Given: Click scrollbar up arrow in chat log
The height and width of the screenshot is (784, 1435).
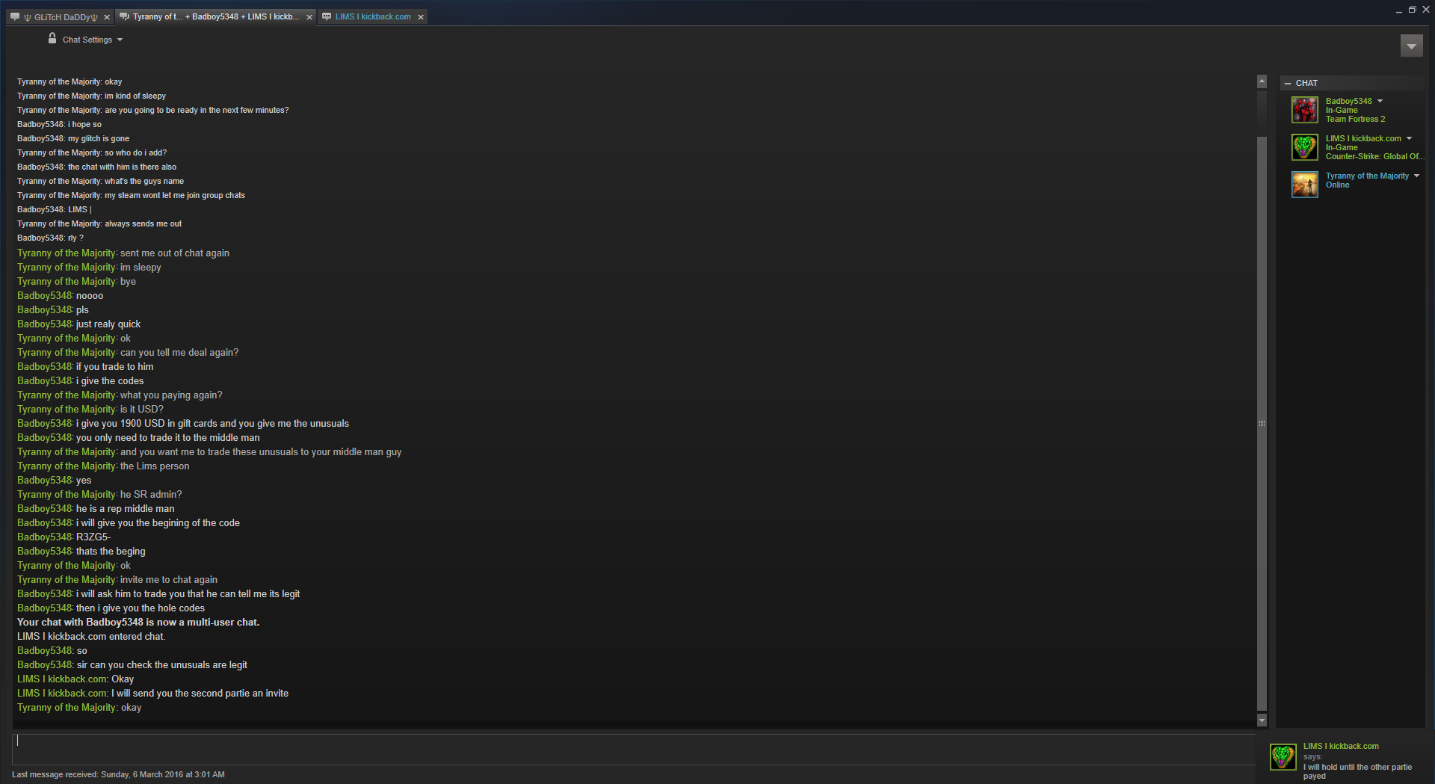Looking at the screenshot, I should pyautogui.click(x=1262, y=81).
